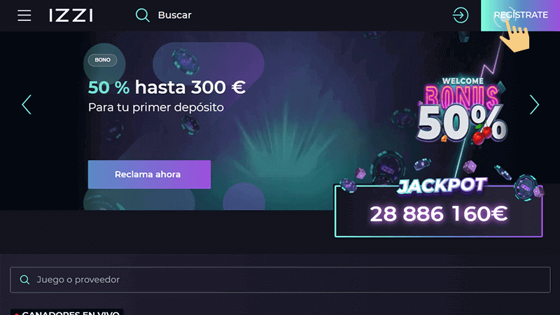Click the Reclama ahora button
The width and height of the screenshot is (560, 315).
149,174
